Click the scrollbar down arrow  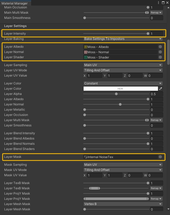coord(168,209)
